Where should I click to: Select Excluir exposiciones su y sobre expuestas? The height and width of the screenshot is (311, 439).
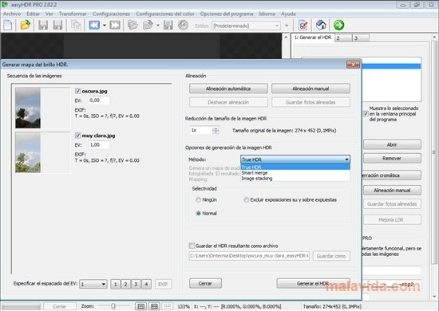point(246,199)
